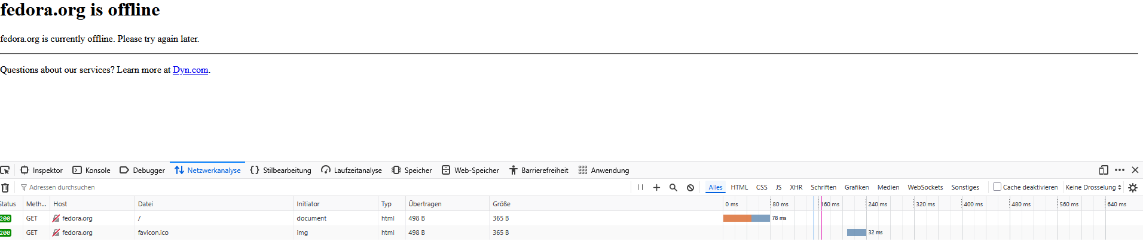Filter requests by XHR

coord(796,187)
